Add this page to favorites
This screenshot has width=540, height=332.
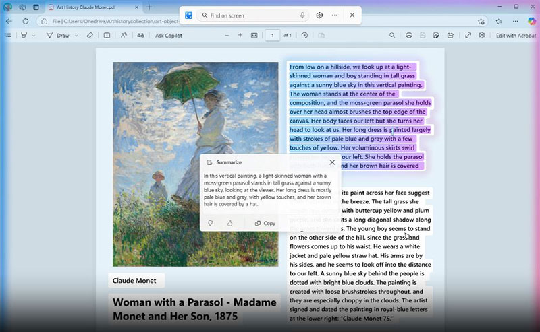(x=481, y=22)
